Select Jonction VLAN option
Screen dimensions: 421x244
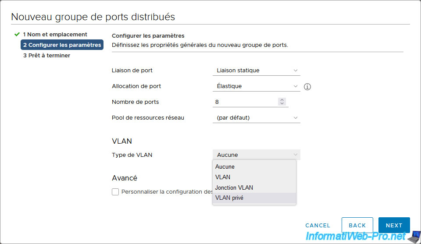click(x=254, y=187)
